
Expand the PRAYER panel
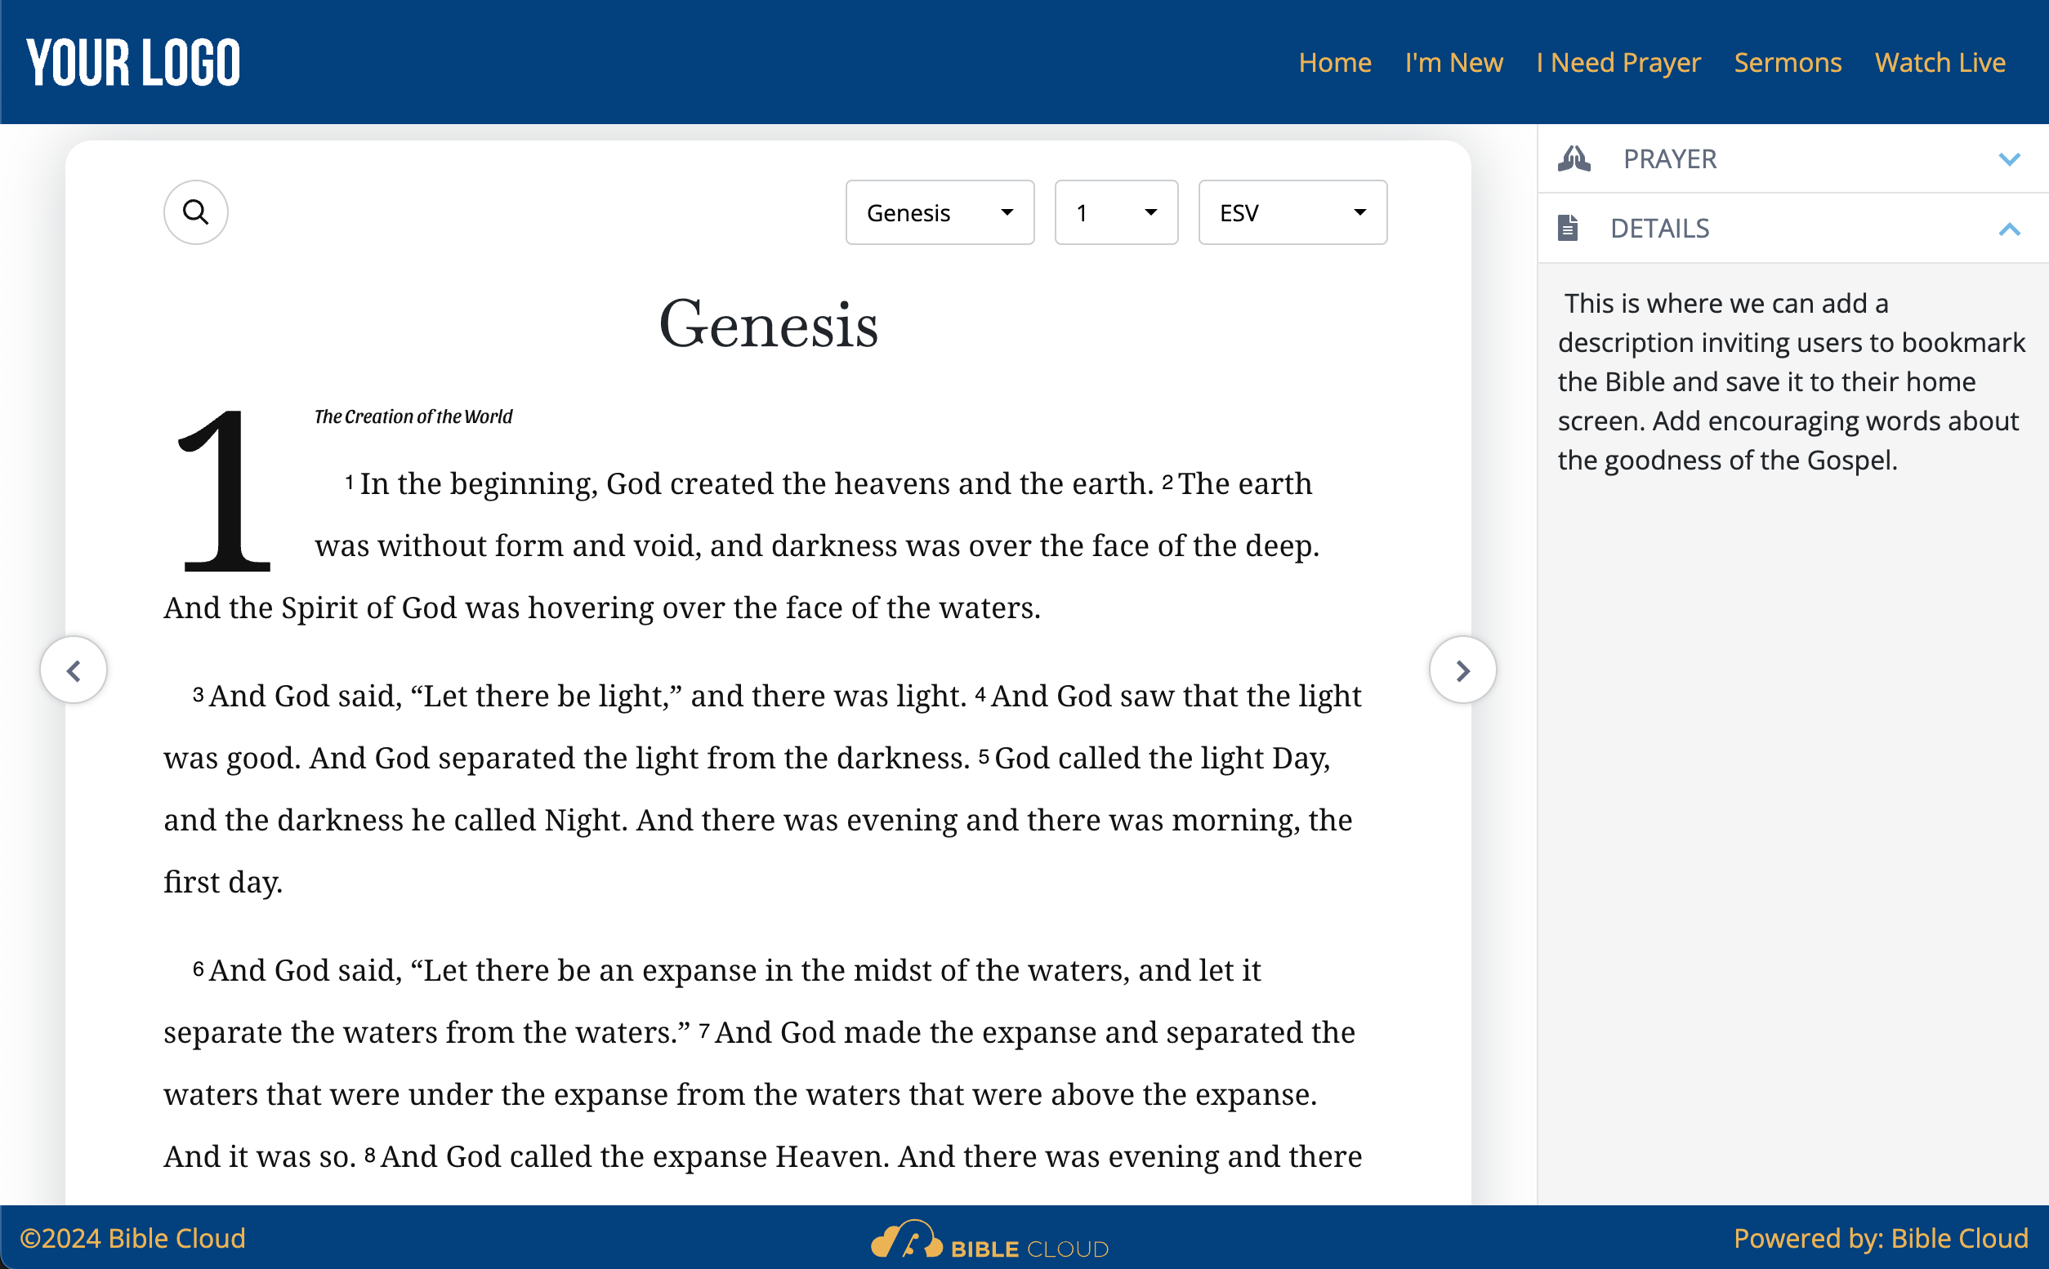click(2010, 158)
